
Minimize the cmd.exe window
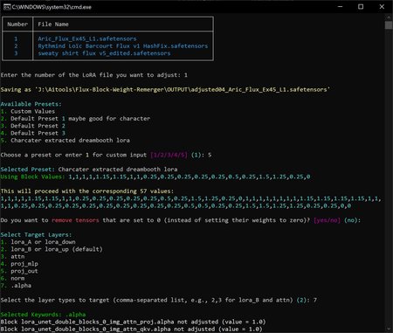(340, 7)
